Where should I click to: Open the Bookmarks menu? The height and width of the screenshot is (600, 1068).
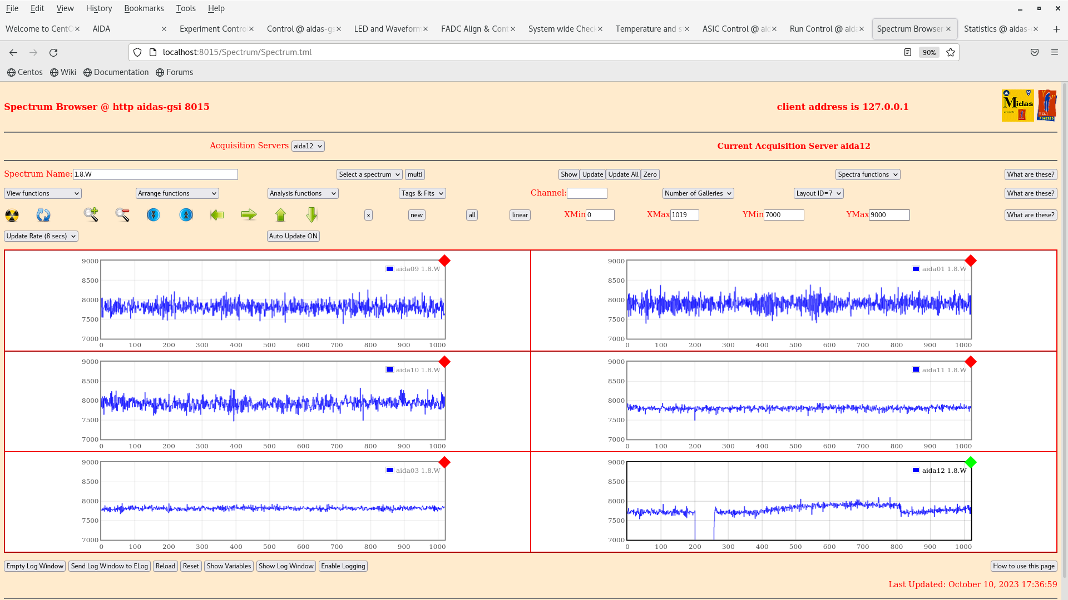144,8
